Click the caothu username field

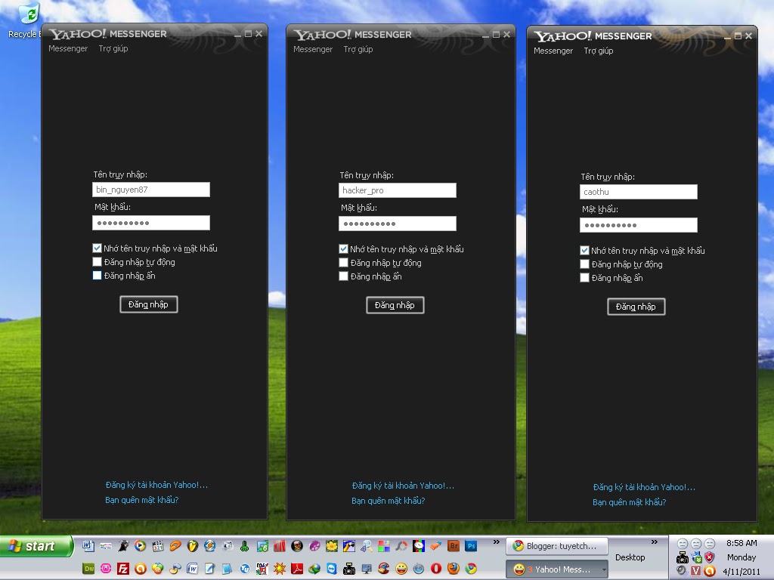click(638, 192)
